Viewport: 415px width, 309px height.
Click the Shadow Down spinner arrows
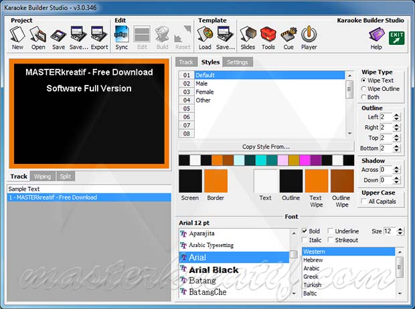tap(396, 180)
